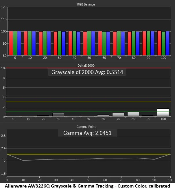Click the DeltaE bar at 100
The image size is (175, 189).
coord(163,112)
